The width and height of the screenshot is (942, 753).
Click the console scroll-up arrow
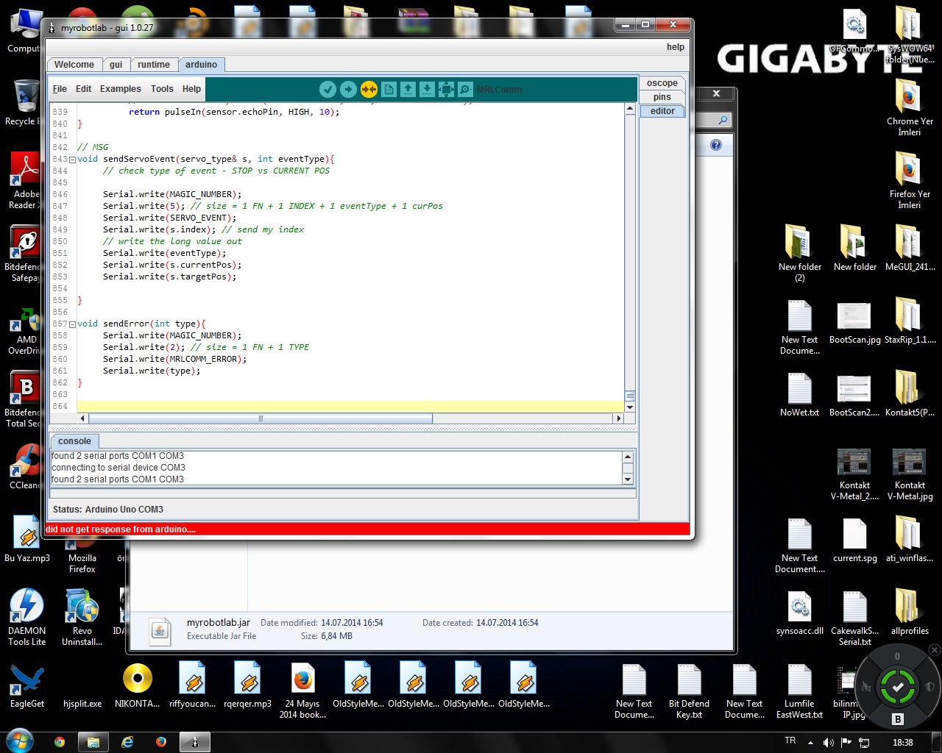628,457
